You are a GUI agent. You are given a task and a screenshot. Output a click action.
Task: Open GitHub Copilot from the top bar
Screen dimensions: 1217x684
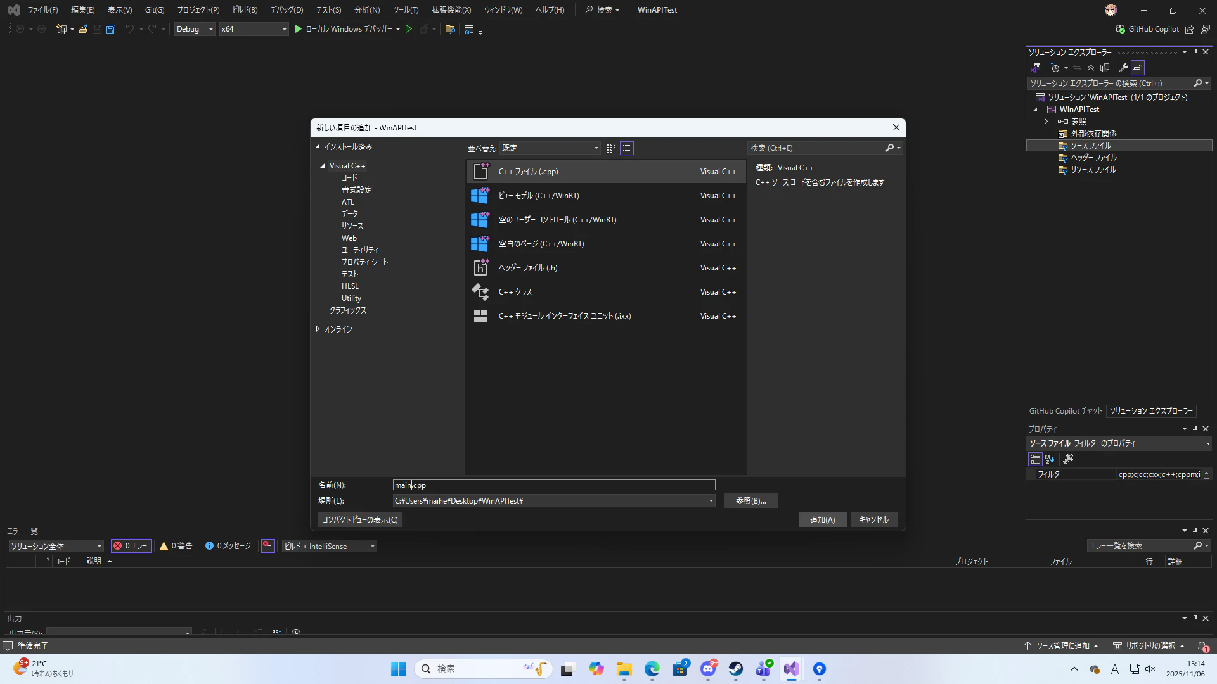click(1147, 29)
